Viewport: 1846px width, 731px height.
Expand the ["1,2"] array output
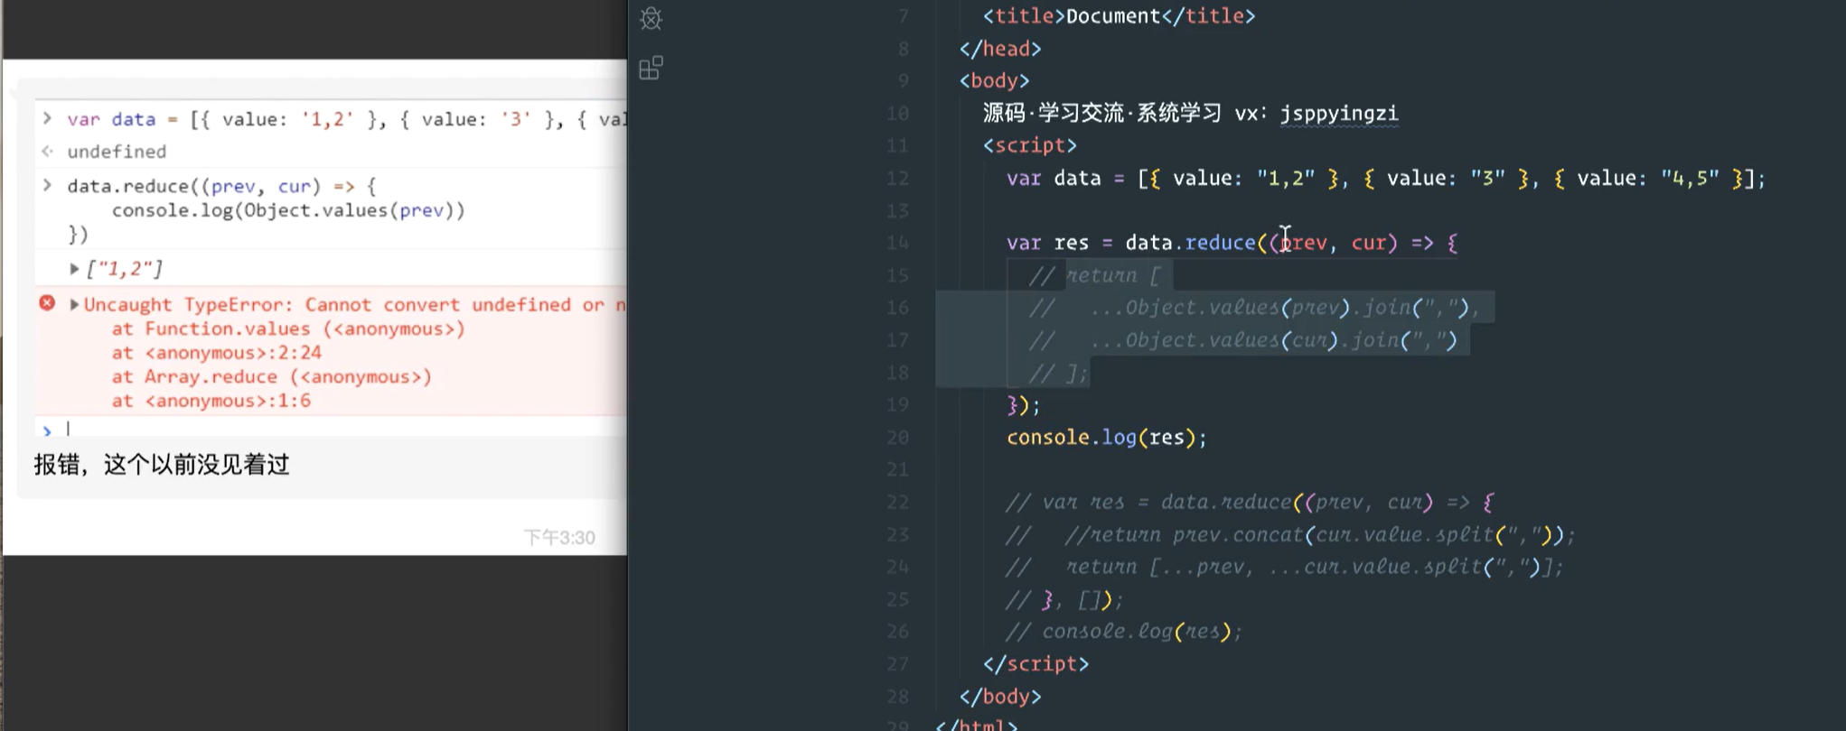pos(74,269)
